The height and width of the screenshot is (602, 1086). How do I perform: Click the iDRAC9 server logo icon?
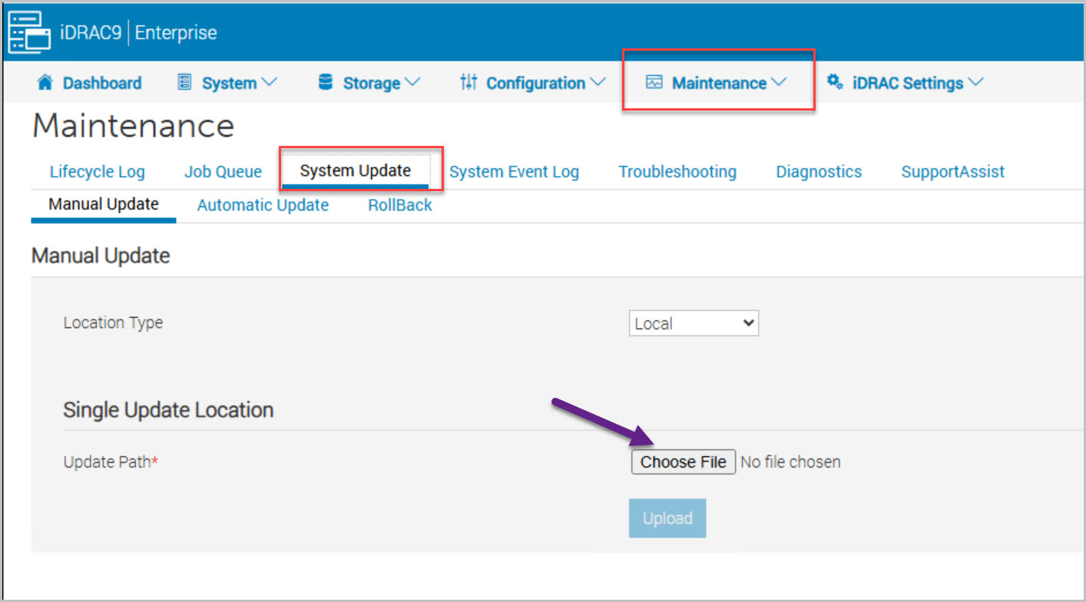pos(29,32)
